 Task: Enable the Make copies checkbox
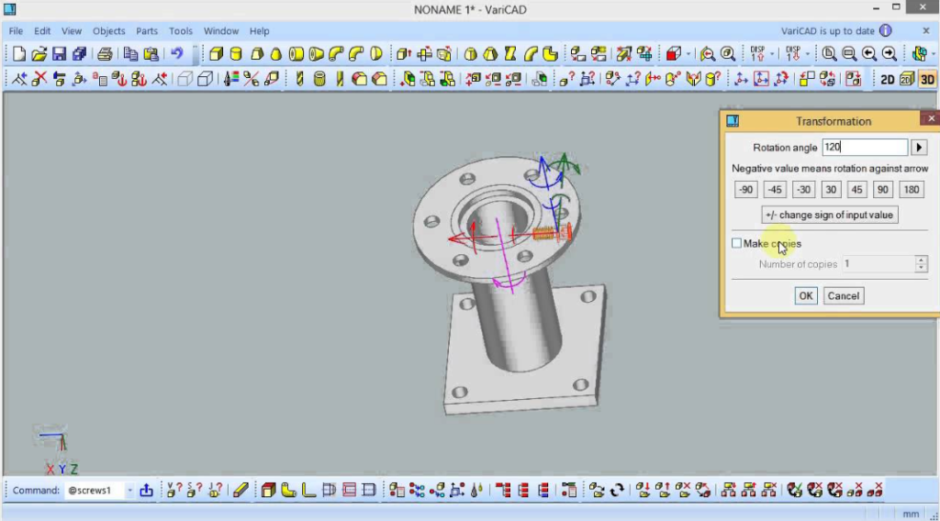pos(736,243)
